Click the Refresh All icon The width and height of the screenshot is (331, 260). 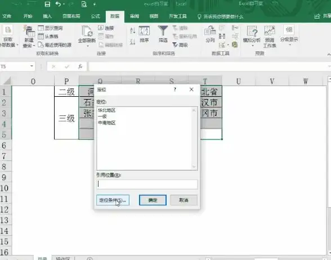pyautogui.click(x=87, y=31)
